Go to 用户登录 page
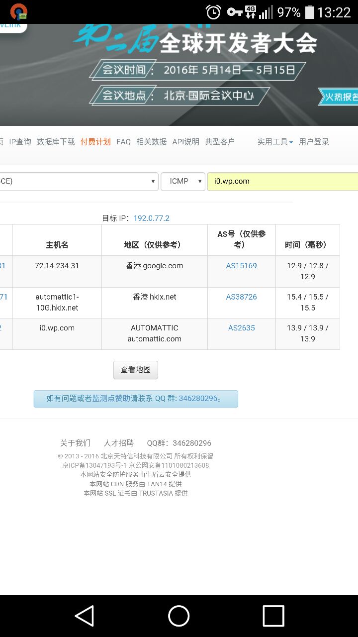358x637 pixels. click(314, 142)
